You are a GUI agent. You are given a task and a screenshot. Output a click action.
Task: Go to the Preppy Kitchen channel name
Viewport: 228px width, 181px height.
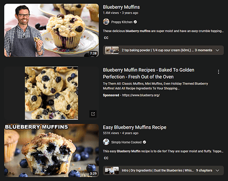tap(122, 22)
